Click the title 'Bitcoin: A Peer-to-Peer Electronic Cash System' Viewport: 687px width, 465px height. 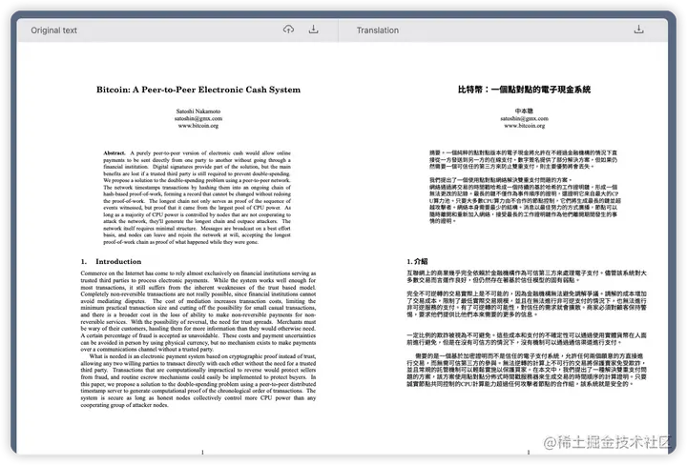198,90
